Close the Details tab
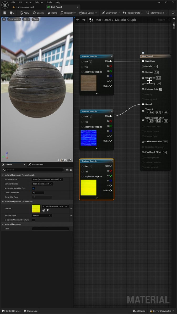This screenshot has width=177, height=314. pyautogui.click(x=24, y=165)
